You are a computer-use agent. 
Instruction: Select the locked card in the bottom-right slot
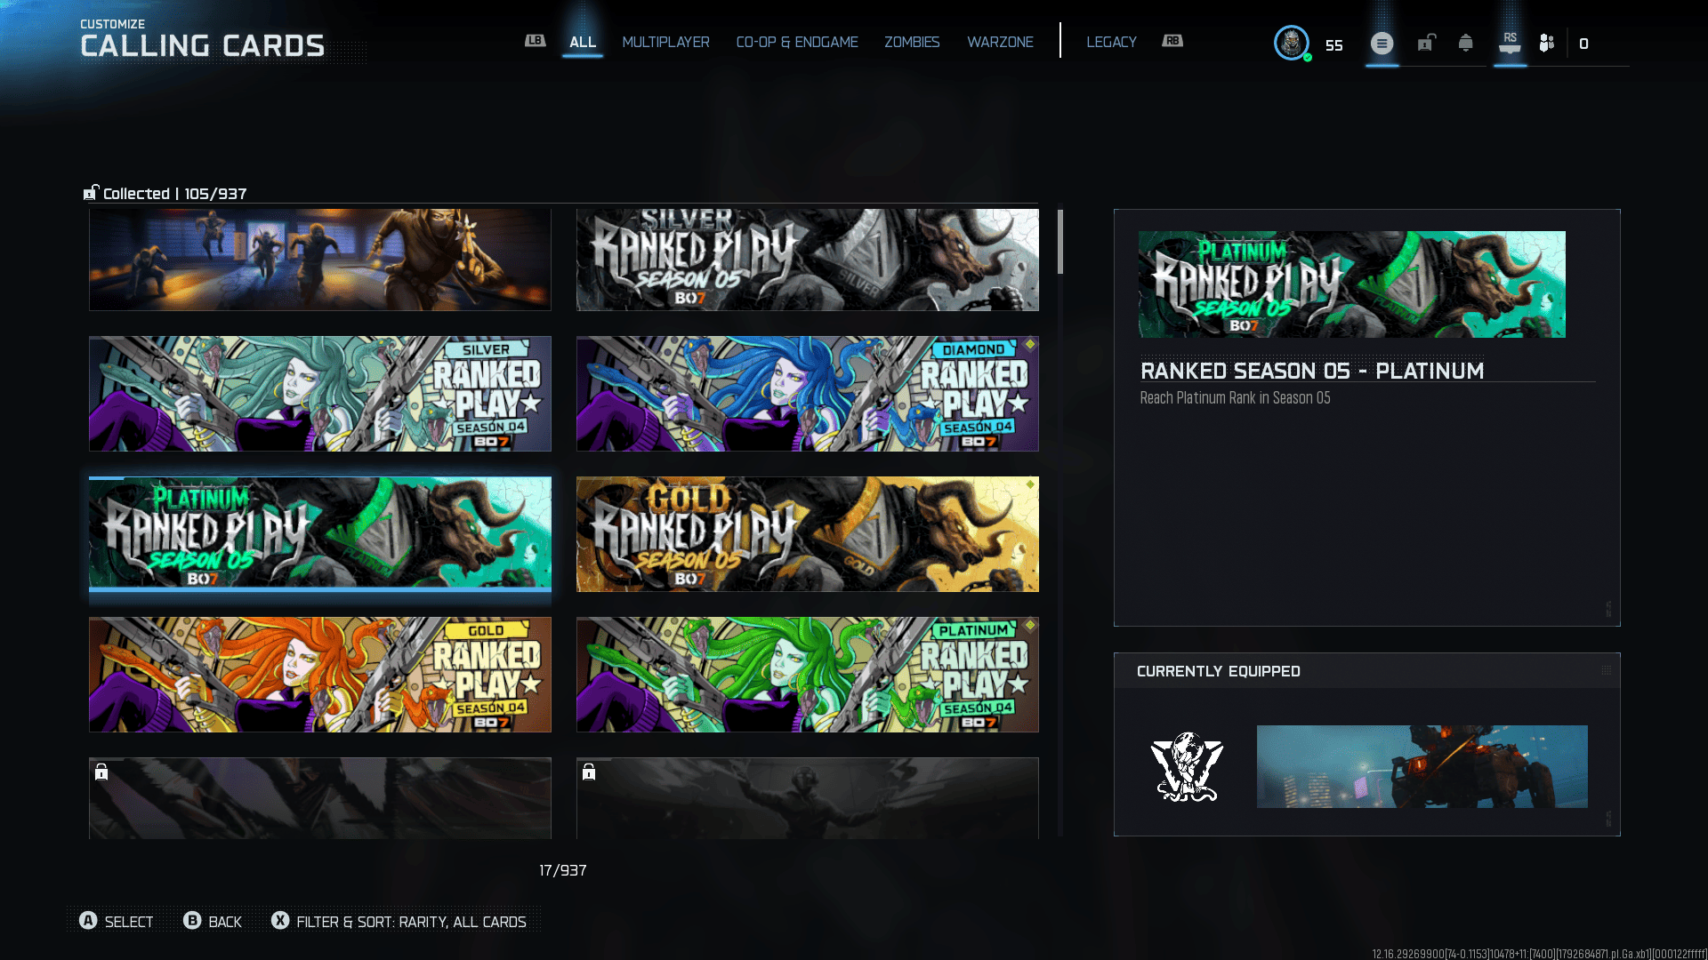point(808,798)
